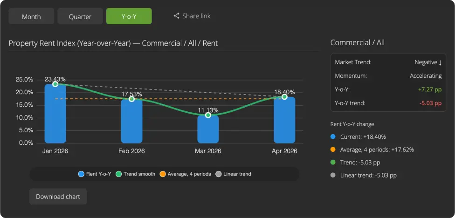Click the orange dot beside Average, 4 periods: +17.62%
Image resolution: width=455 pixels, height=218 pixels.
pos(333,150)
